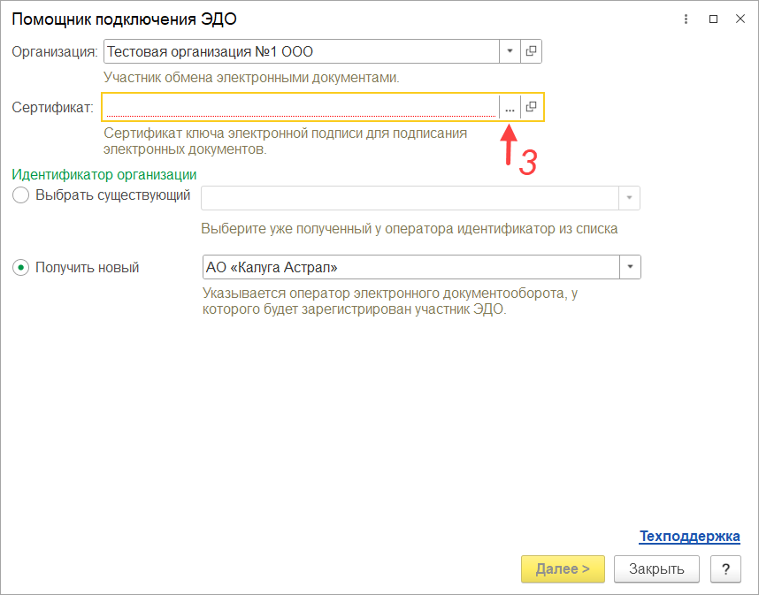Open the certificate card icon
The height and width of the screenshot is (595, 759).
pyautogui.click(x=531, y=107)
